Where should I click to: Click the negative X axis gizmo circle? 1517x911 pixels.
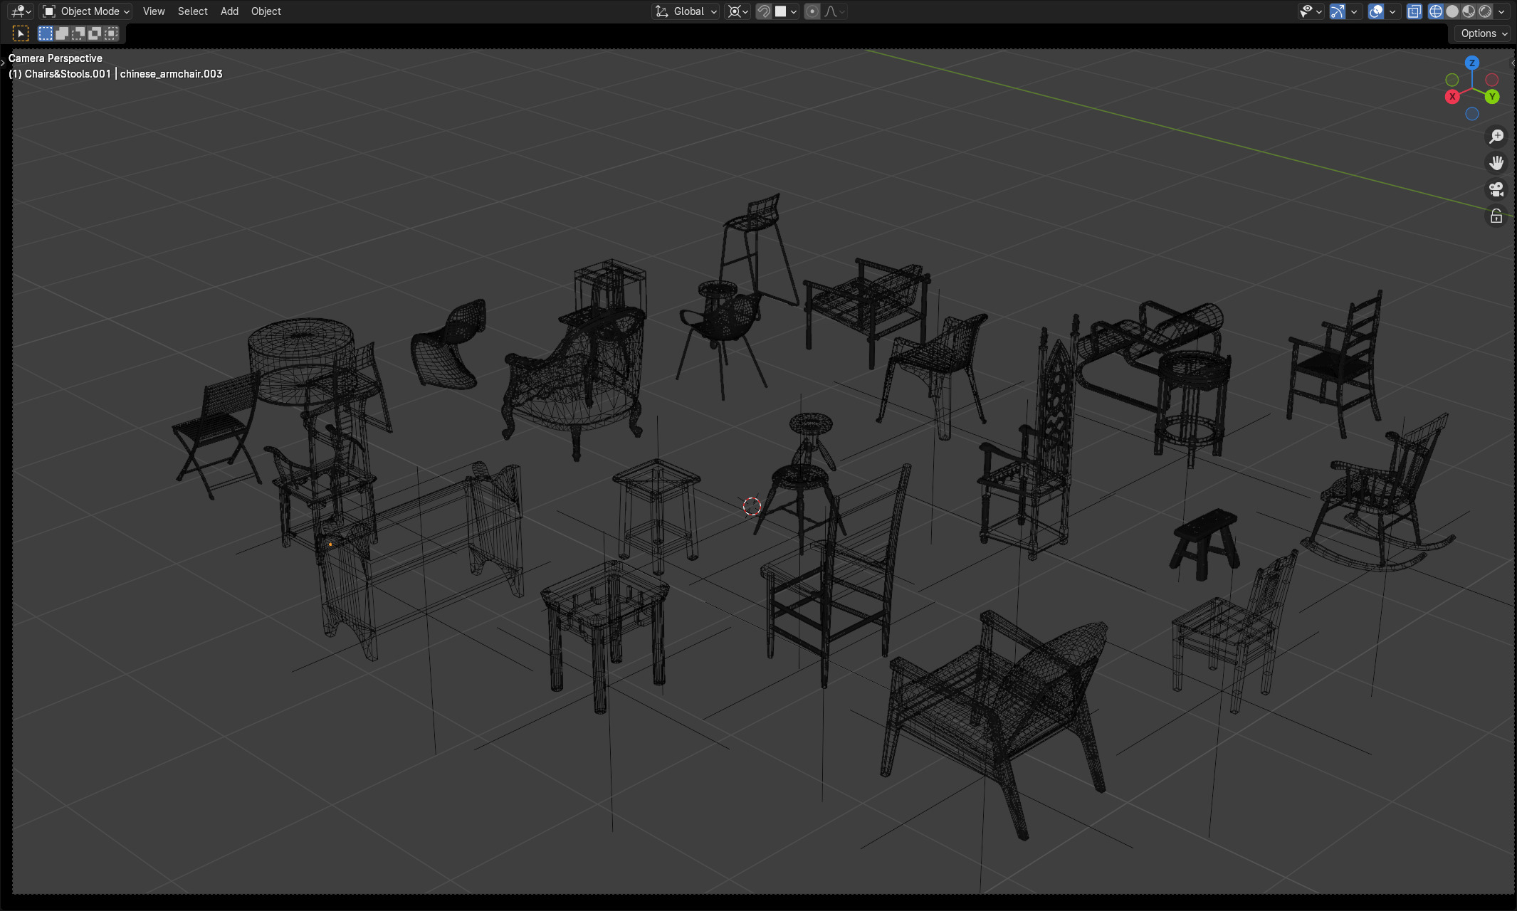[1492, 80]
